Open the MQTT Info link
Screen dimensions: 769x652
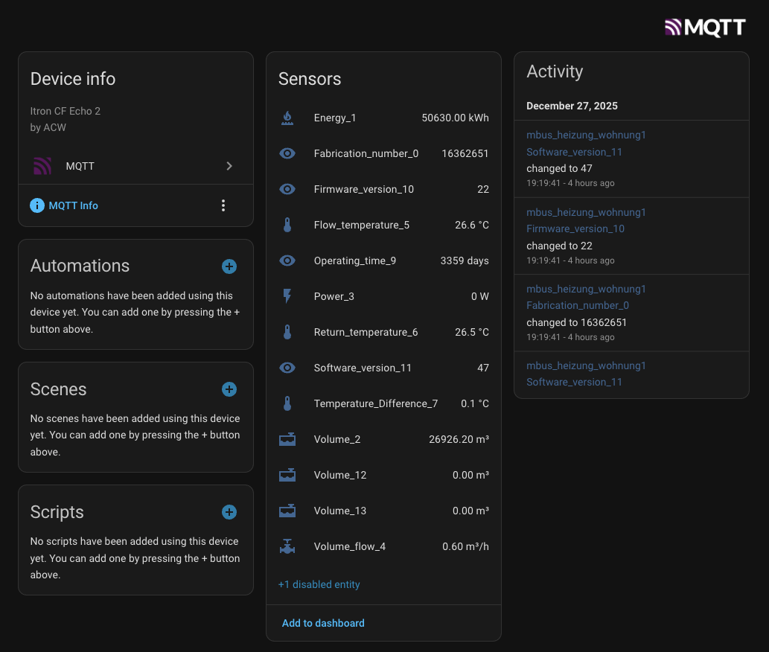73,205
